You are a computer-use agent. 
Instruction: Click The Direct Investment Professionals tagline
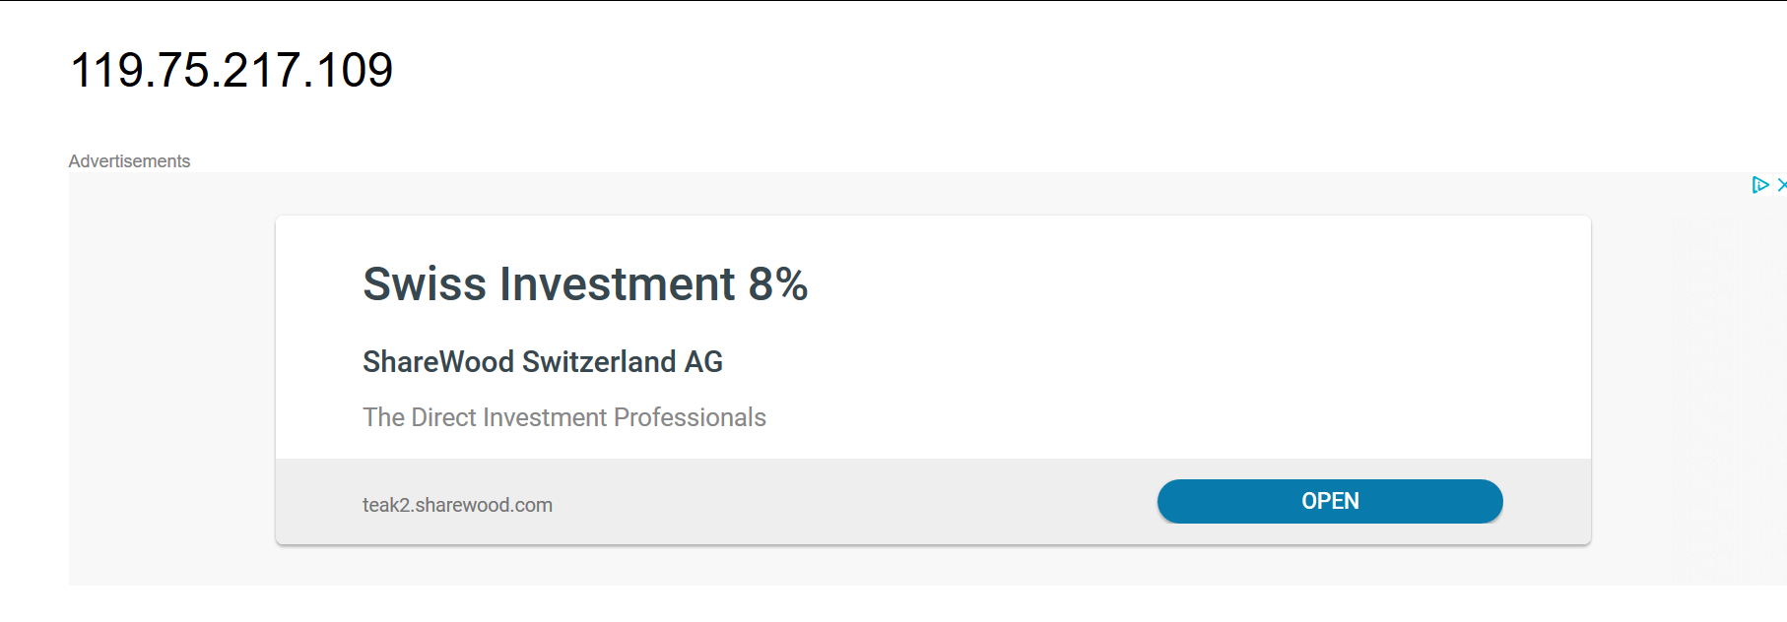tap(563, 417)
